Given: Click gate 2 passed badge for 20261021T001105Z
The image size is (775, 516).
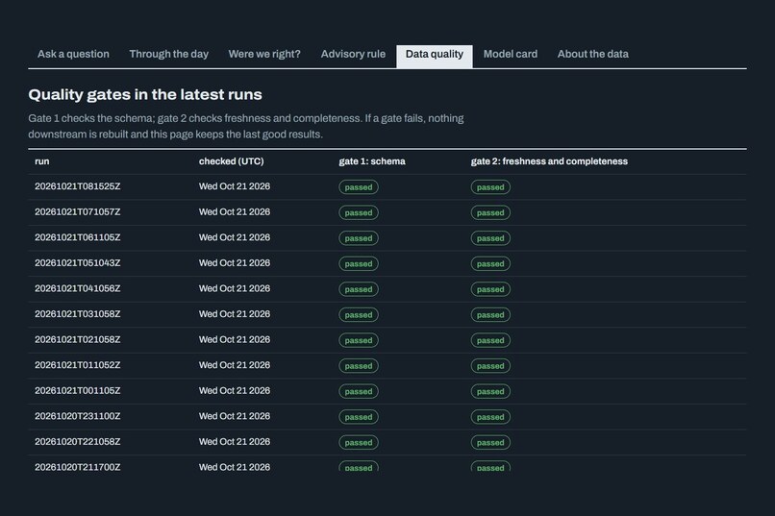Looking at the screenshot, I should coord(490,392).
